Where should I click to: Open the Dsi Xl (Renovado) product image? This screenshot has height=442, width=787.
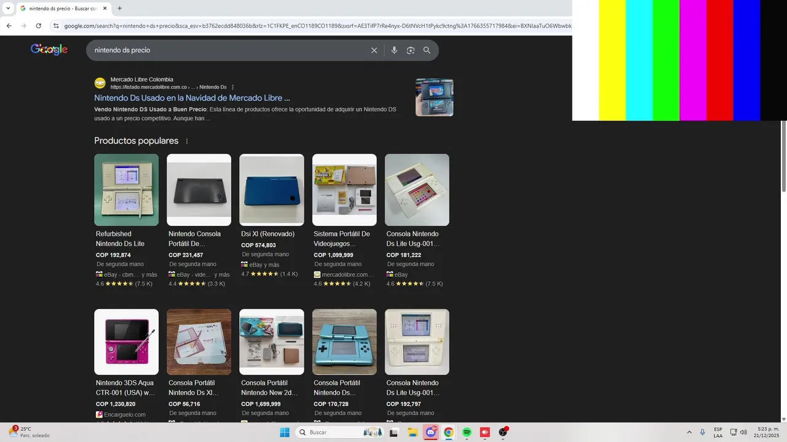click(271, 190)
